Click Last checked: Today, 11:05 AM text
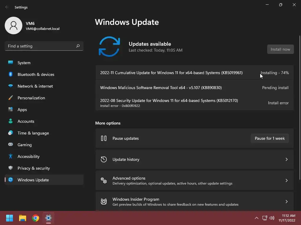The height and width of the screenshot is (225, 301). [155, 50]
